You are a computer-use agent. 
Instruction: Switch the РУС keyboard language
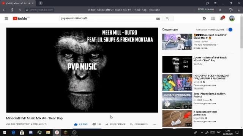pos(219,133)
